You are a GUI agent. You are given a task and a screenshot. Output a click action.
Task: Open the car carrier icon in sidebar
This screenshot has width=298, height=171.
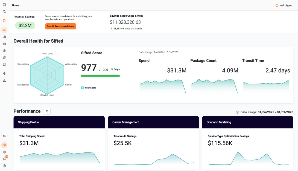click(x=4, y=44)
